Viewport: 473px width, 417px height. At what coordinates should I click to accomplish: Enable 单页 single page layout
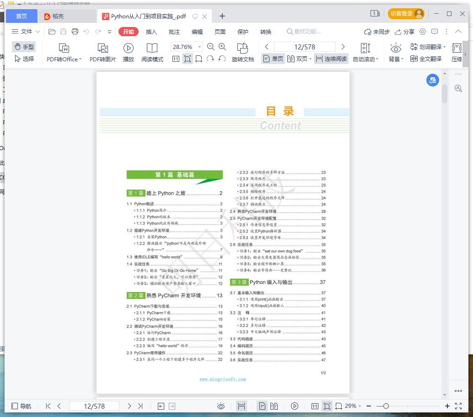[x=273, y=59]
